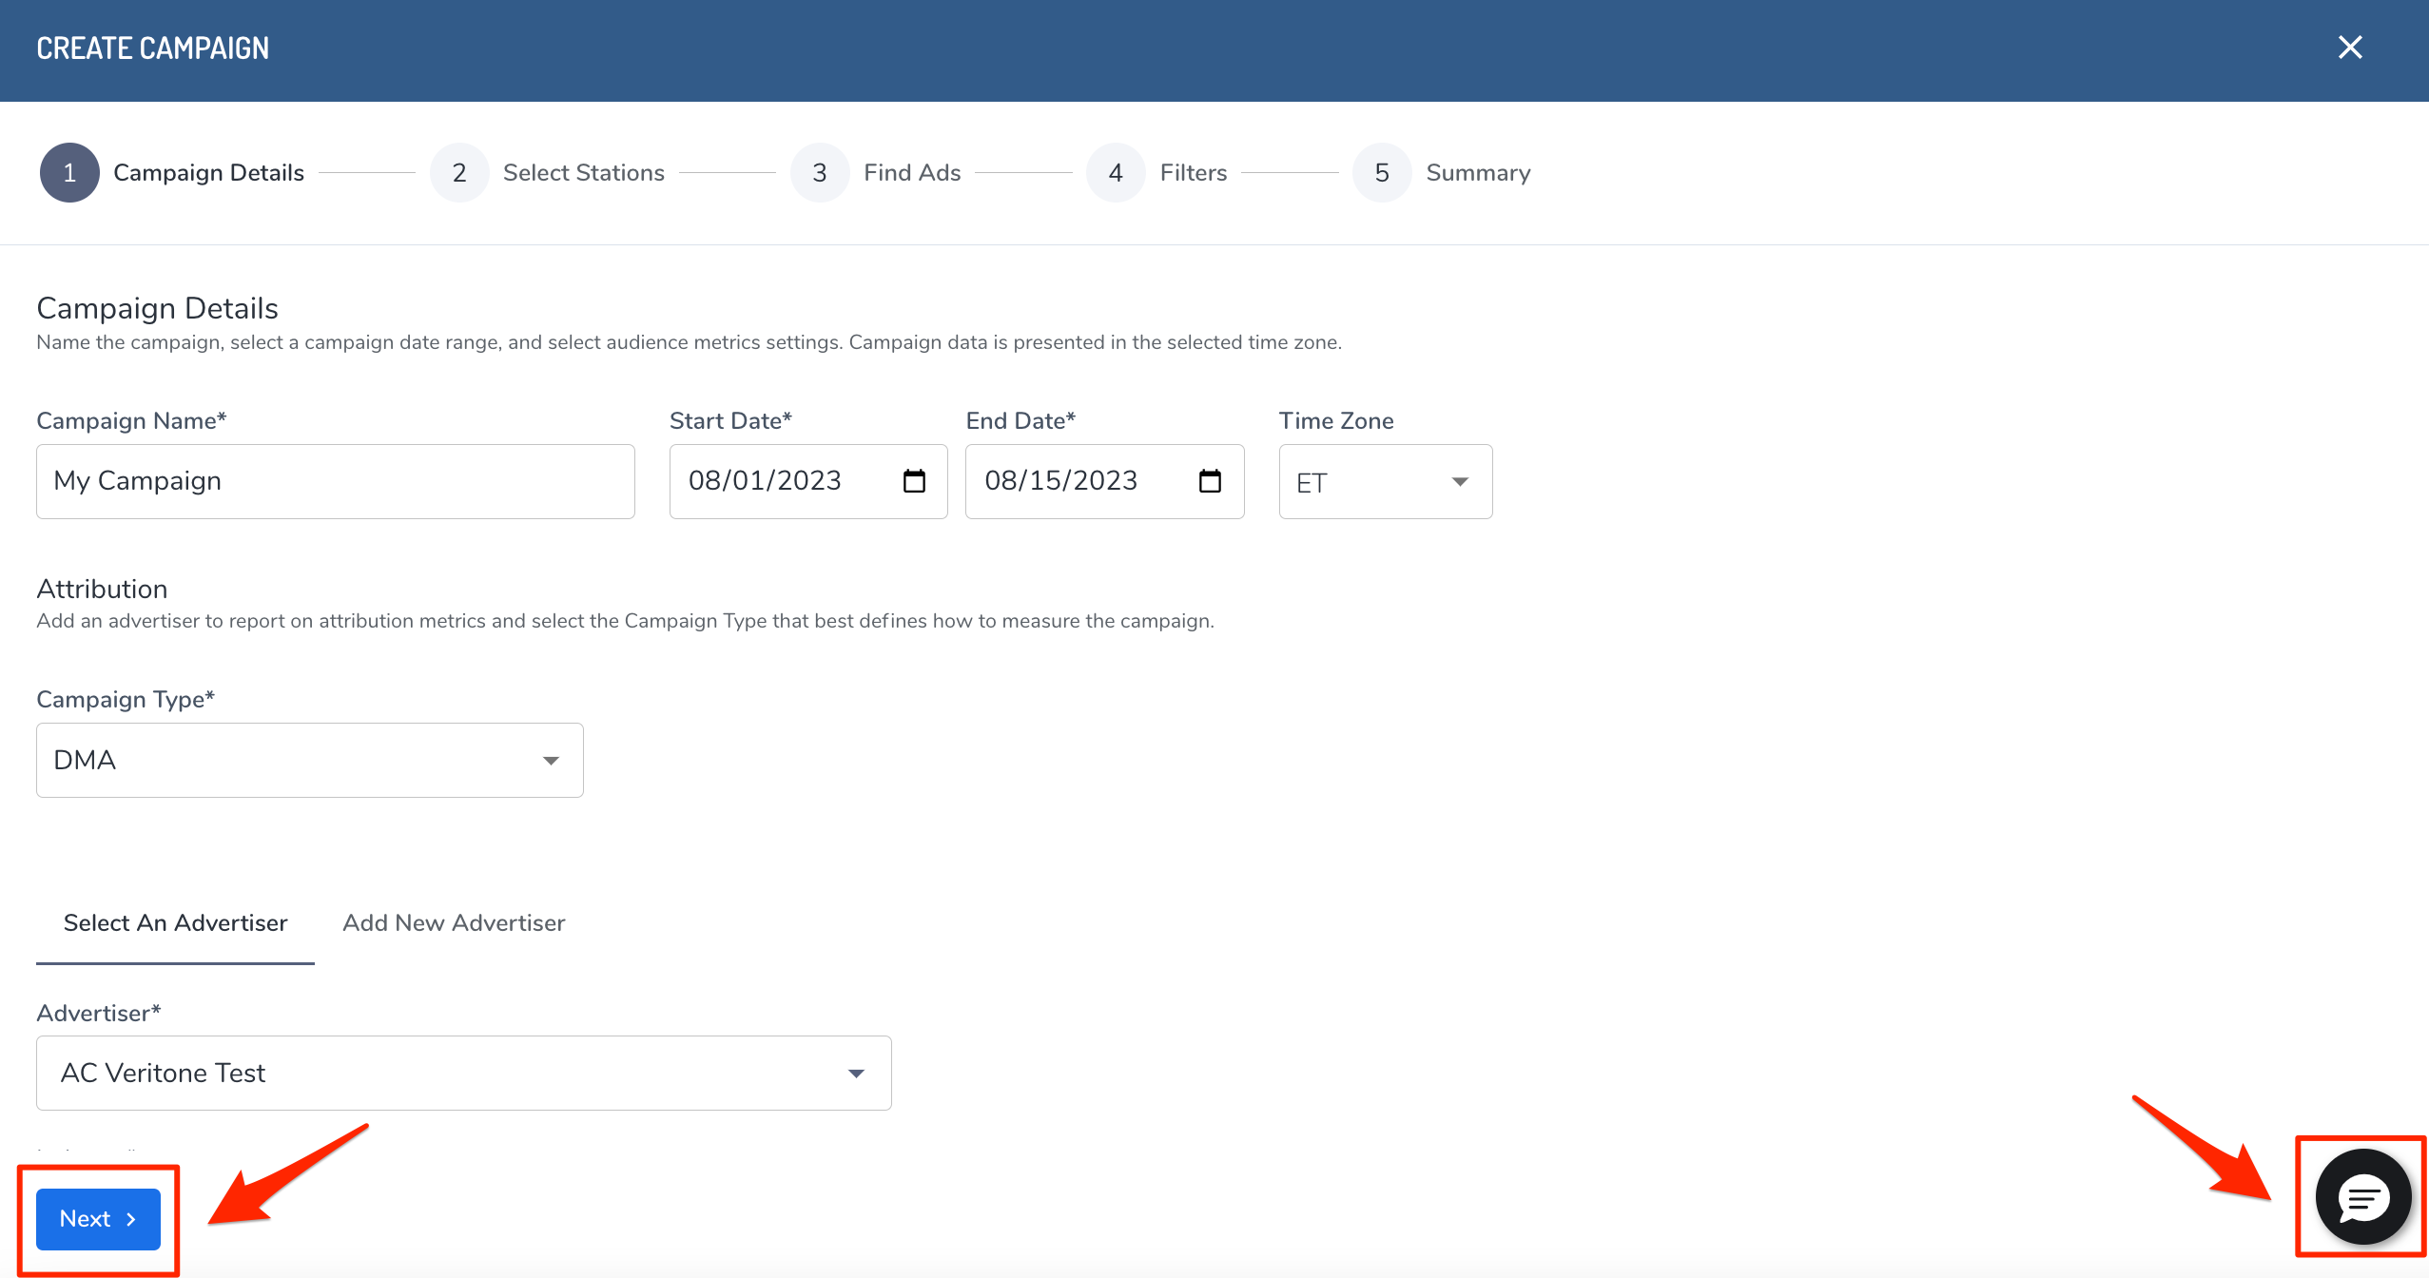Click step 2 Select Stations circle
The height and width of the screenshot is (1278, 2429).
point(459,173)
